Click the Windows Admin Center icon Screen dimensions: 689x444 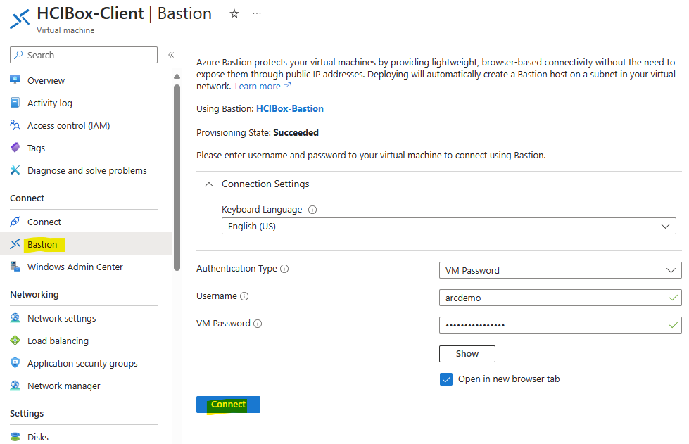(15, 267)
